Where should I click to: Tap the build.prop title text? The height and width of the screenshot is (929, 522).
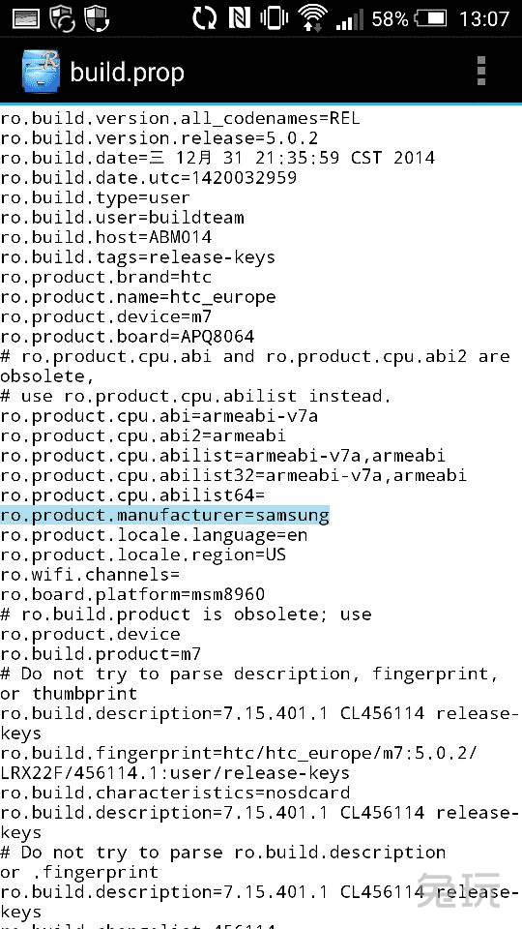point(127,73)
